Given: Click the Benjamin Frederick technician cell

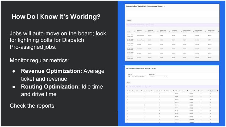Looking at the screenshot, I should pos(141,40).
